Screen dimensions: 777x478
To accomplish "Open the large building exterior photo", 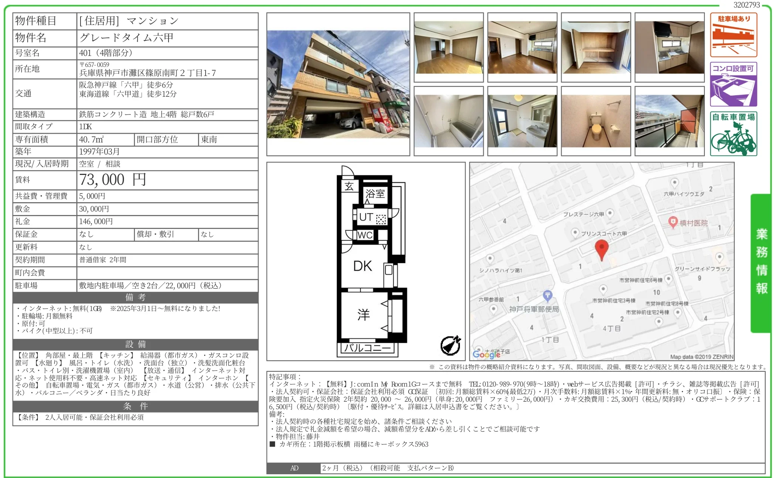I will point(338,84).
